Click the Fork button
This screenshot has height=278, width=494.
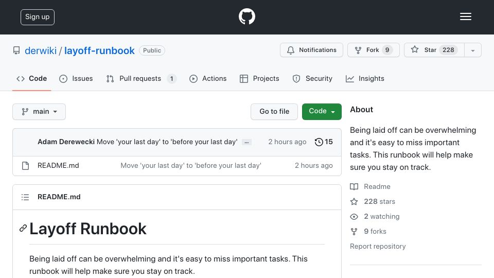tap(374, 50)
